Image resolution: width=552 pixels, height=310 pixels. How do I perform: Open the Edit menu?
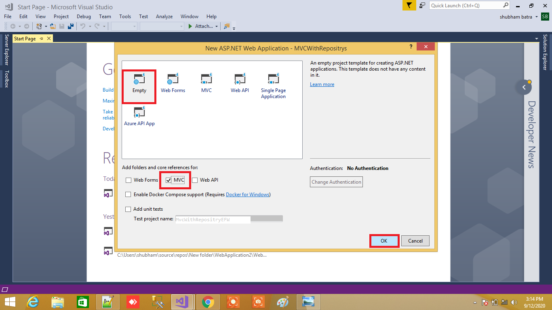click(23, 17)
